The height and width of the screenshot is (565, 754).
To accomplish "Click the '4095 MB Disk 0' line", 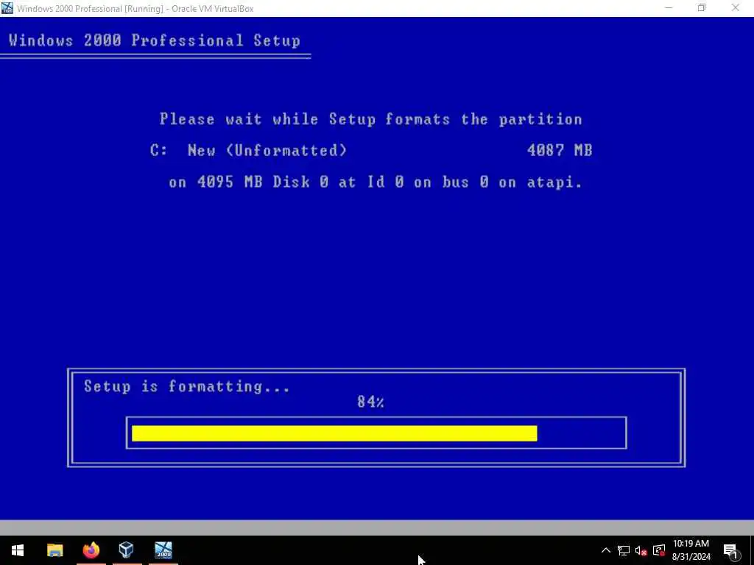I will [375, 182].
